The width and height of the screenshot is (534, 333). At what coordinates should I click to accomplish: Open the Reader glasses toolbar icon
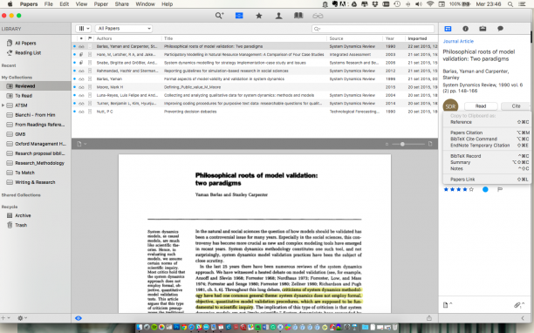coord(318,16)
